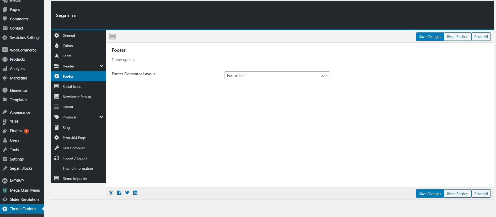Viewport: 496px width, 217px height.
Task: Click the Twitter bird icon
Action: tap(127, 193)
